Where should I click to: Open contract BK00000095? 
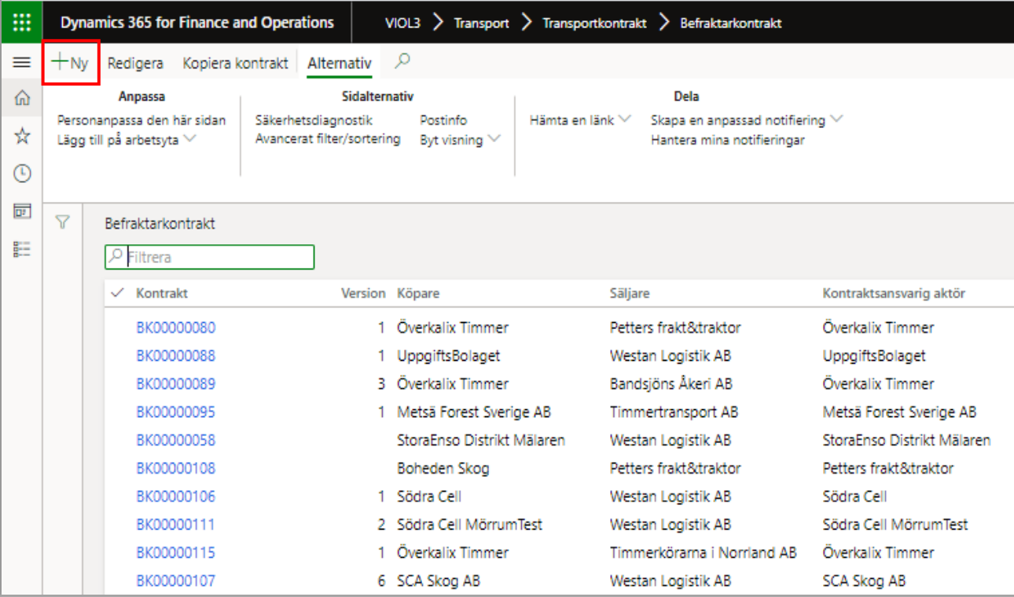175,412
